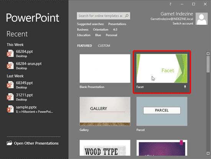
Task: Close the PowerPoint window
Action: 205,4
